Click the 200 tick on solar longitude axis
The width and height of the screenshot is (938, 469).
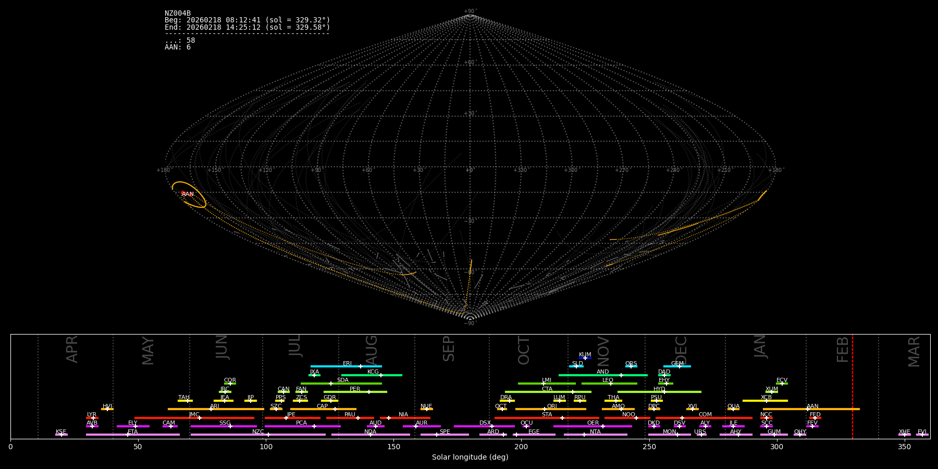click(x=521, y=447)
